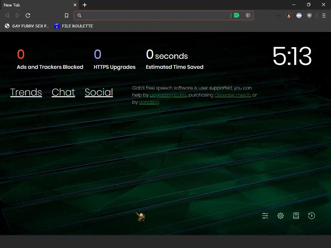
Task: Follow the donating link
Action: [x=149, y=102]
